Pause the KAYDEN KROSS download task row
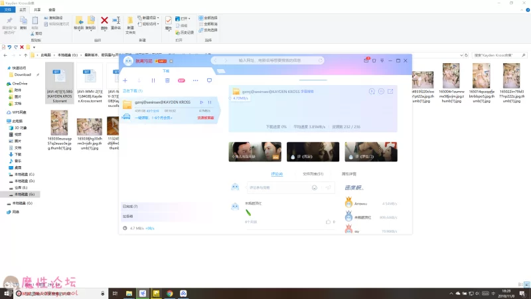The height and width of the screenshot is (299, 531). pyautogui.click(x=210, y=102)
